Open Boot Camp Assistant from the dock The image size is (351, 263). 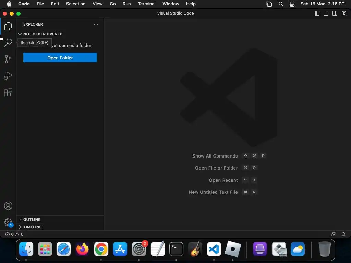click(x=279, y=249)
